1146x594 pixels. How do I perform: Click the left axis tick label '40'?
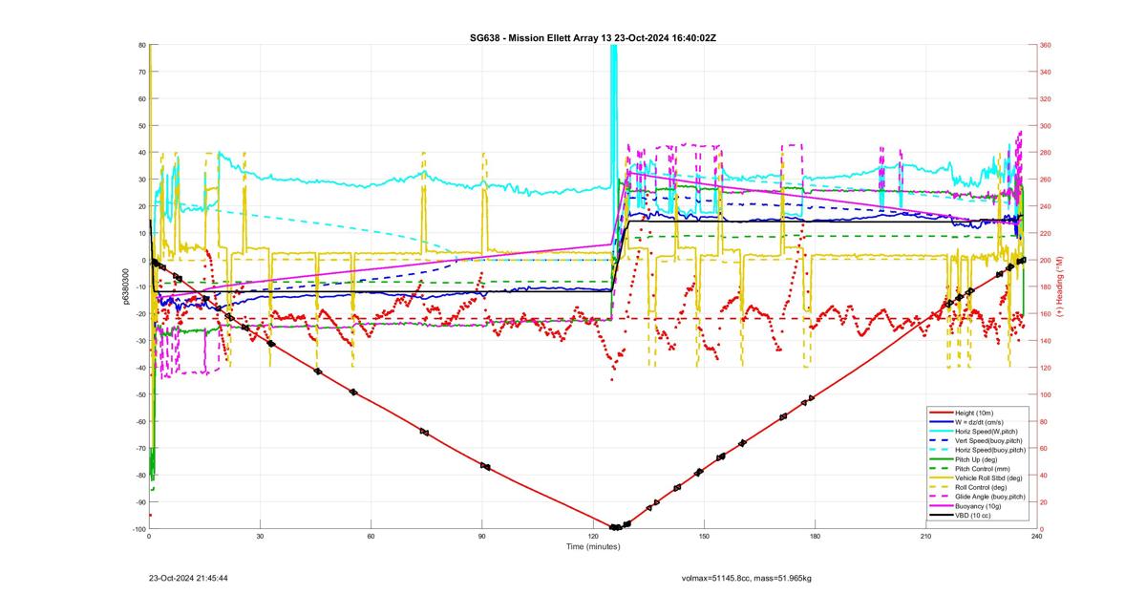[x=141, y=153]
